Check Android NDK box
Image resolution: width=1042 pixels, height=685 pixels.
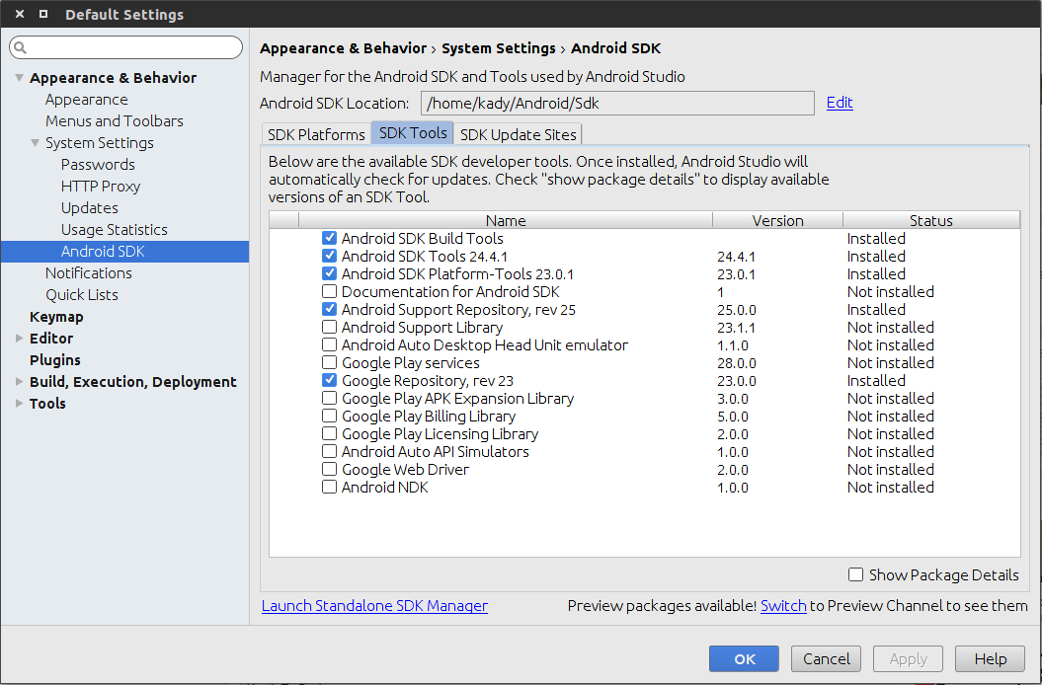pos(329,487)
